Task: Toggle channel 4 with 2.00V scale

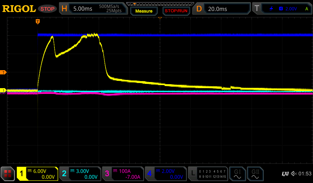Action: click(166, 174)
